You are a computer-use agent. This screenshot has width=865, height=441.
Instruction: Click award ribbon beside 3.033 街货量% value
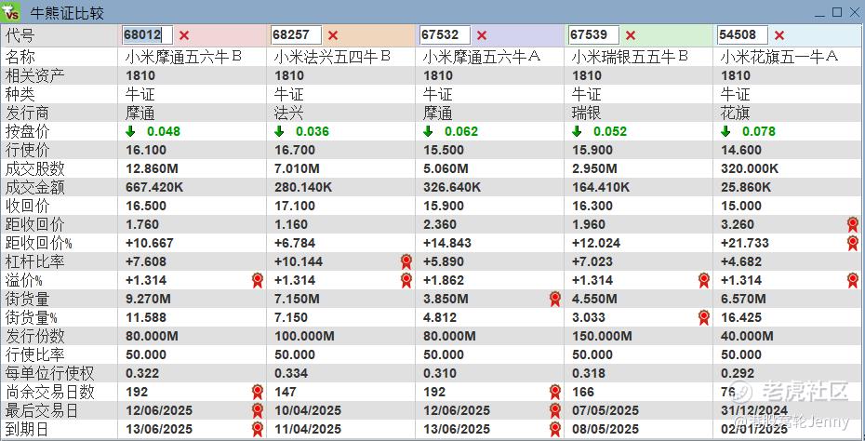704,317
